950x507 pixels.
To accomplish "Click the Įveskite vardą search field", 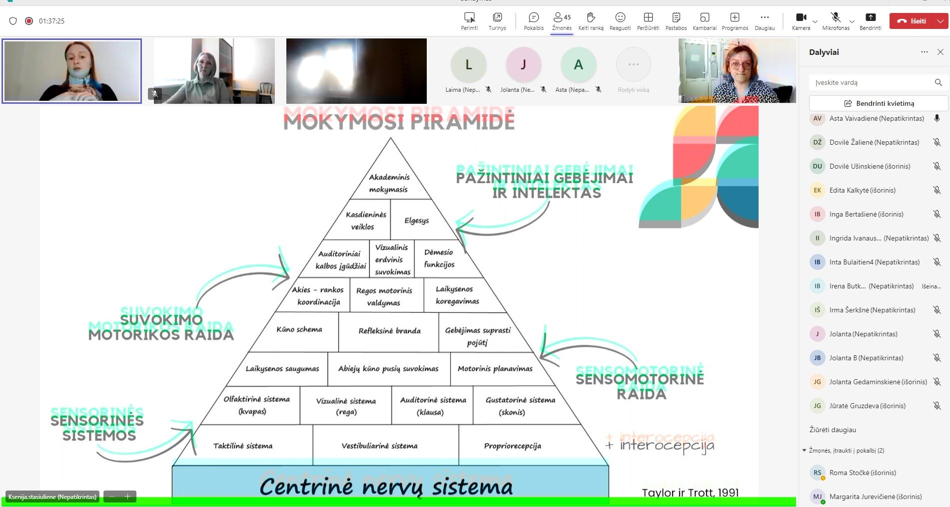I will 872,82.
